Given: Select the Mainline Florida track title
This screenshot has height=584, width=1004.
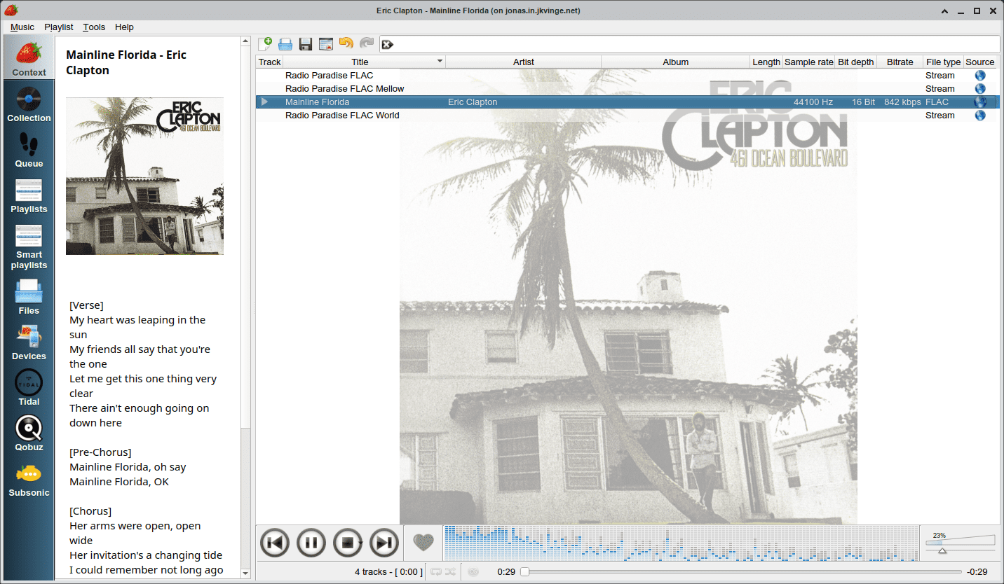Looking at the screenshot, I should pyautogui.click(x=317, y=102).
